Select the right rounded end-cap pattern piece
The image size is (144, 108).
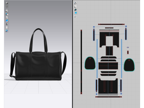[x=129, y=65]
